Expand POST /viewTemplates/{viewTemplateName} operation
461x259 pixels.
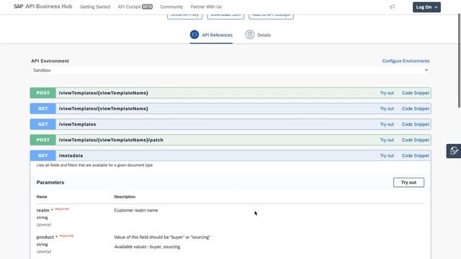pos(230,93)
